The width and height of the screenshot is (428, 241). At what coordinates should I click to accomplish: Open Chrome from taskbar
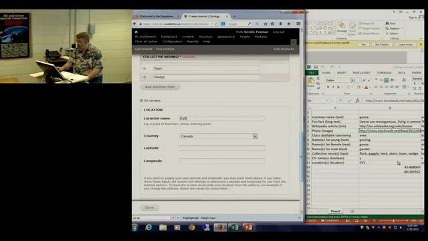192,228
